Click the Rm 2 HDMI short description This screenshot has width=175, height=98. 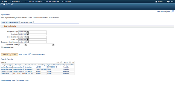pos(29,73)
